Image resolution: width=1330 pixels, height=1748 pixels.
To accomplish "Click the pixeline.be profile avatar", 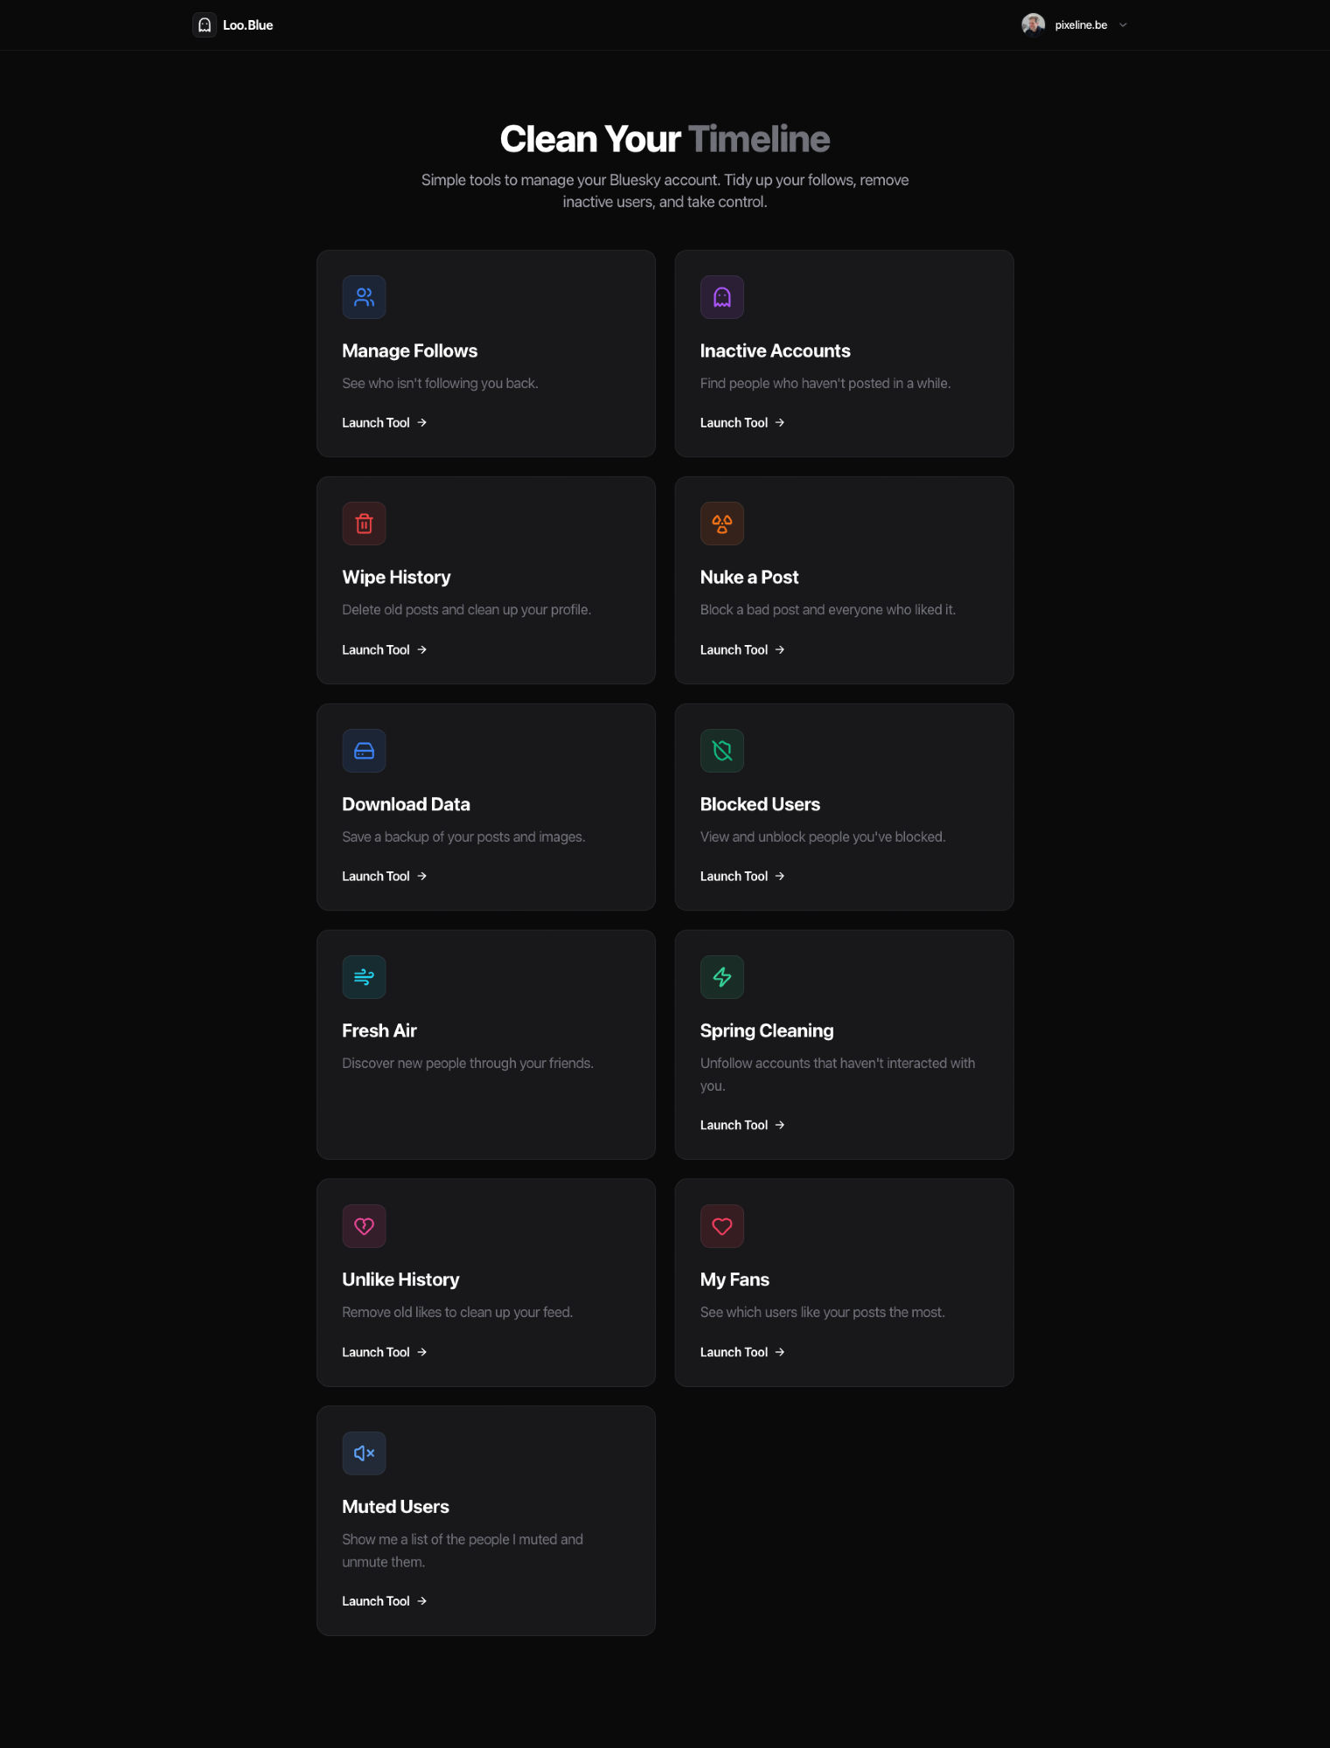I will pyautogui.click(x=1033, y=24).
